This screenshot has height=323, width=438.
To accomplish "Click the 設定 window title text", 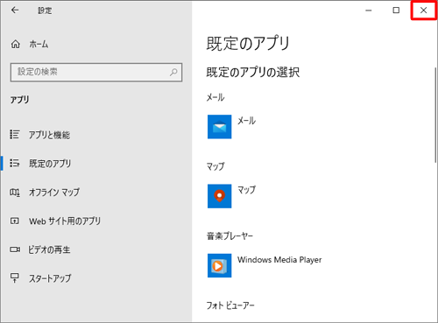I will click(x=45, y=11).
